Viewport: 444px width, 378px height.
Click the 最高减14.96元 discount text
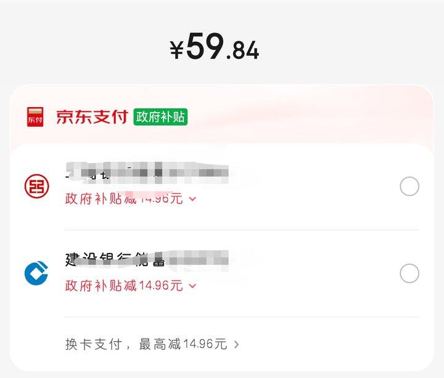(183, 344)
